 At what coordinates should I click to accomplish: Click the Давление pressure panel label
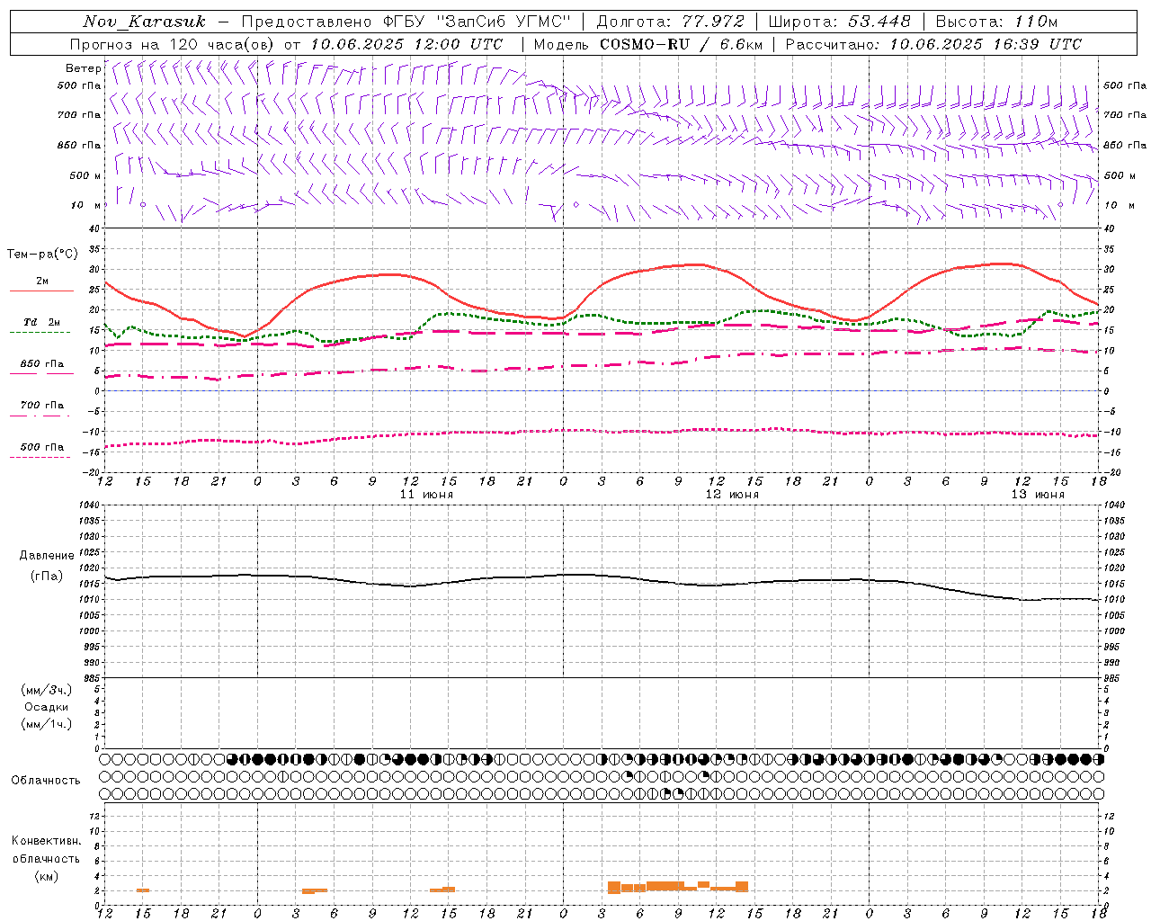[47, 556]
